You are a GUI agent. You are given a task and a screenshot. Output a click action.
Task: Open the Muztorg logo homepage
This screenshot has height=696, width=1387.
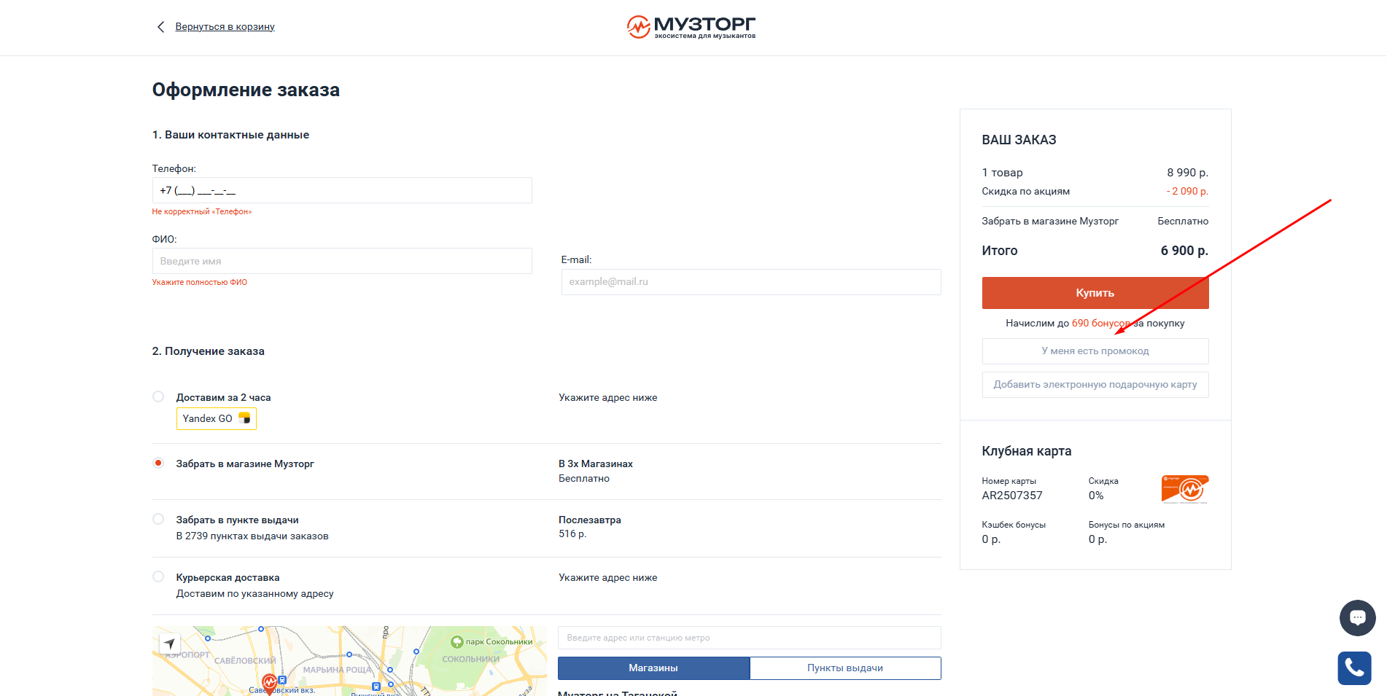(x=691, y=27)
